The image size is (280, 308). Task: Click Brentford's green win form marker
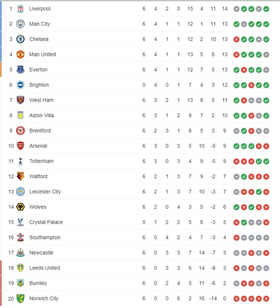click(244, 131)
